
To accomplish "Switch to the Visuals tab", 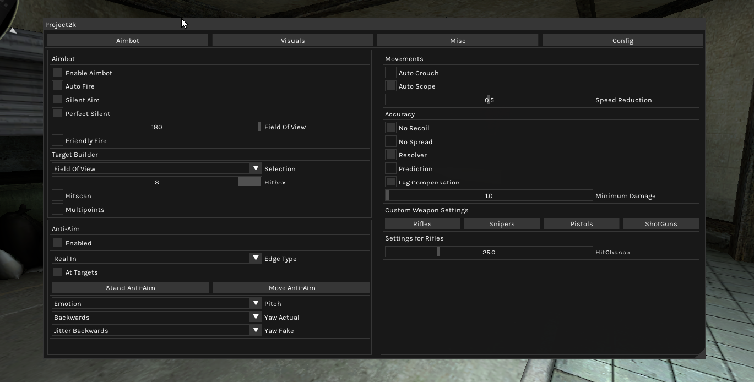I will pos(292,40).
